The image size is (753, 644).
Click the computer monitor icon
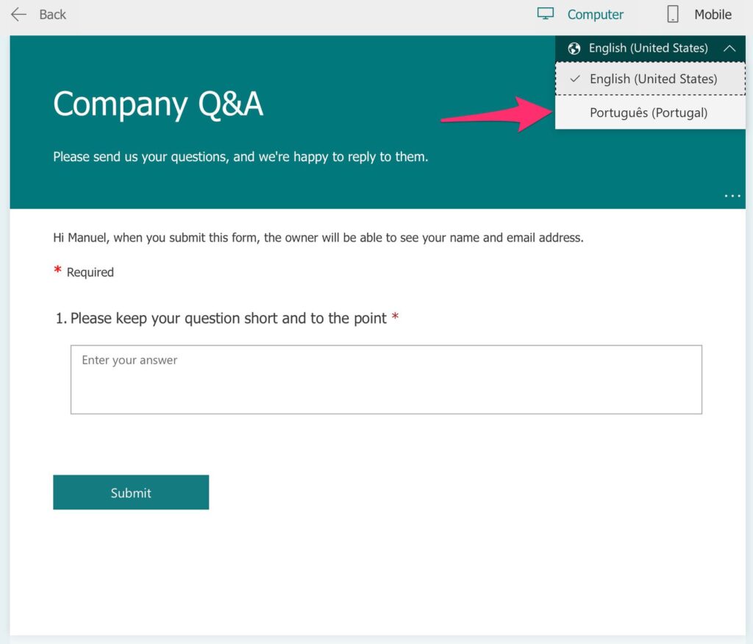(x=545, y=13)
